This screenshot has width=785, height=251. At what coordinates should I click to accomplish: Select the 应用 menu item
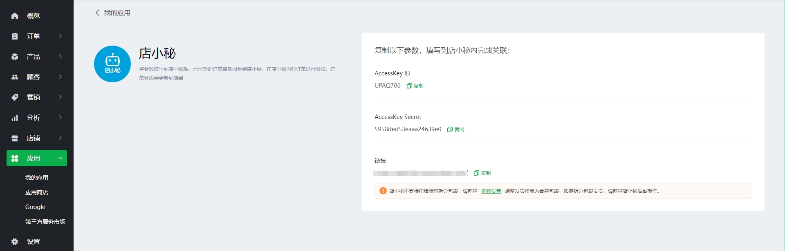tap(37, 158)
